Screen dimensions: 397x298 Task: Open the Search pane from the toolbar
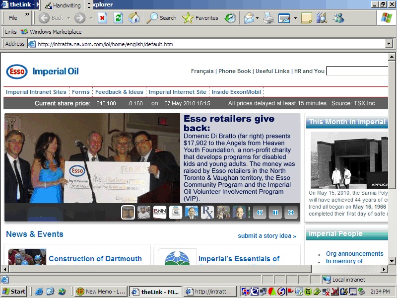click(x=162, y=18)
